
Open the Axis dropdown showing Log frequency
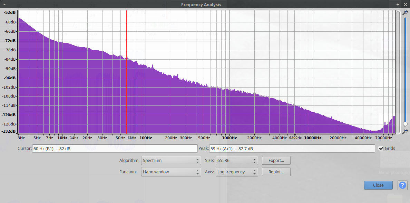(x=237, y=172)
